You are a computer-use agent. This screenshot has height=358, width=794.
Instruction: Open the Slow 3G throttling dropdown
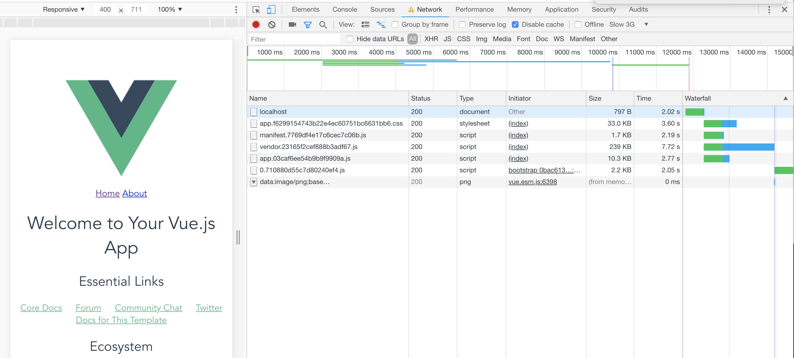pos(629,24)
